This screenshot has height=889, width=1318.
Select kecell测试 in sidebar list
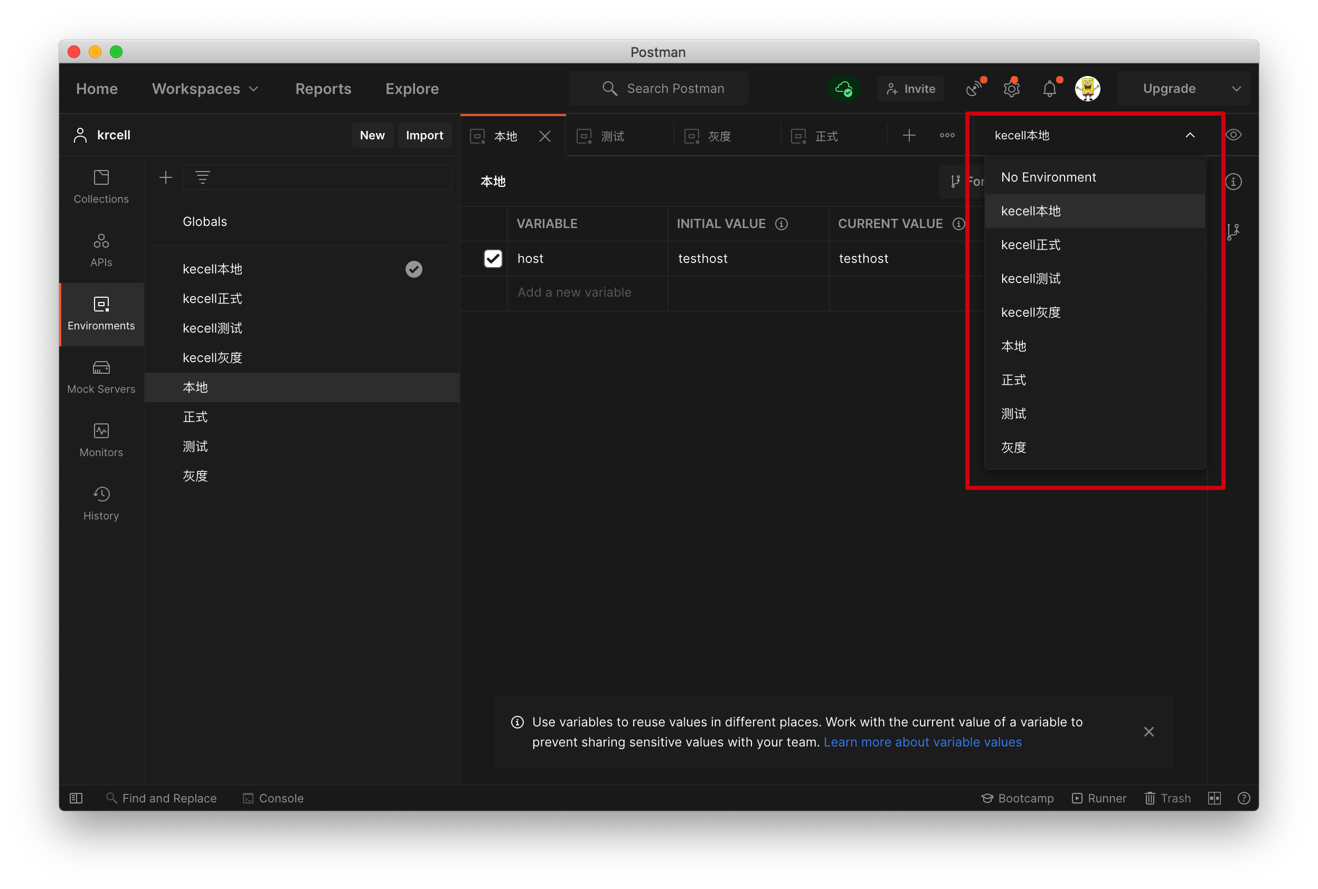302,328
